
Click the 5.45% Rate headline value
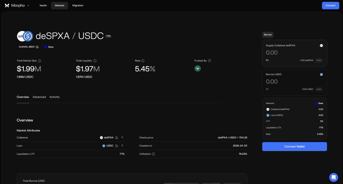145,69
